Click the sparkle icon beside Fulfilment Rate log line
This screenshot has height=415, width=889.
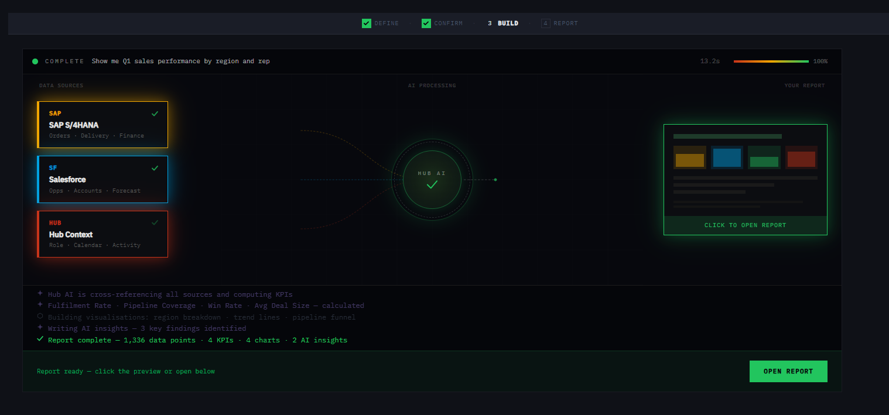tap(40, 304)
